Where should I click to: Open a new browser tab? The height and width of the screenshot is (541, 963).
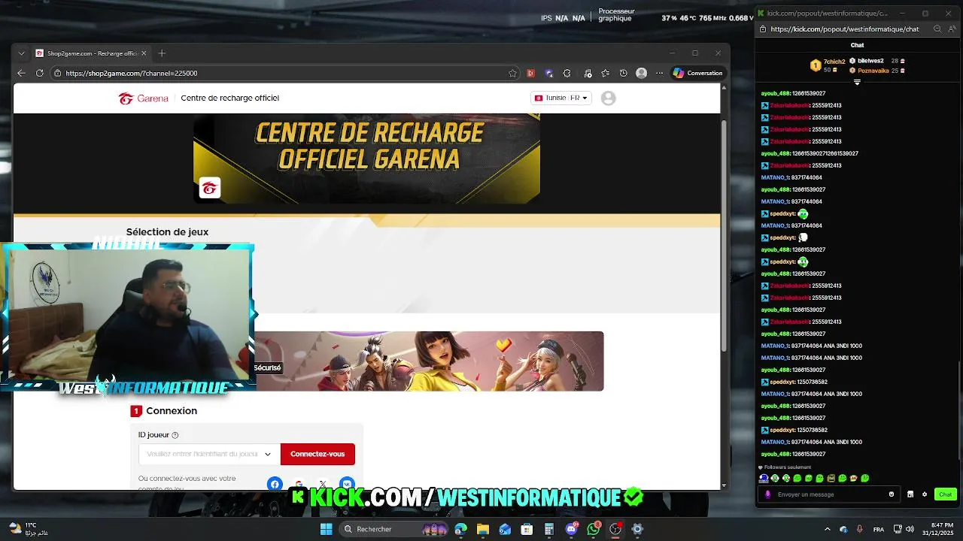coord(162,53)
